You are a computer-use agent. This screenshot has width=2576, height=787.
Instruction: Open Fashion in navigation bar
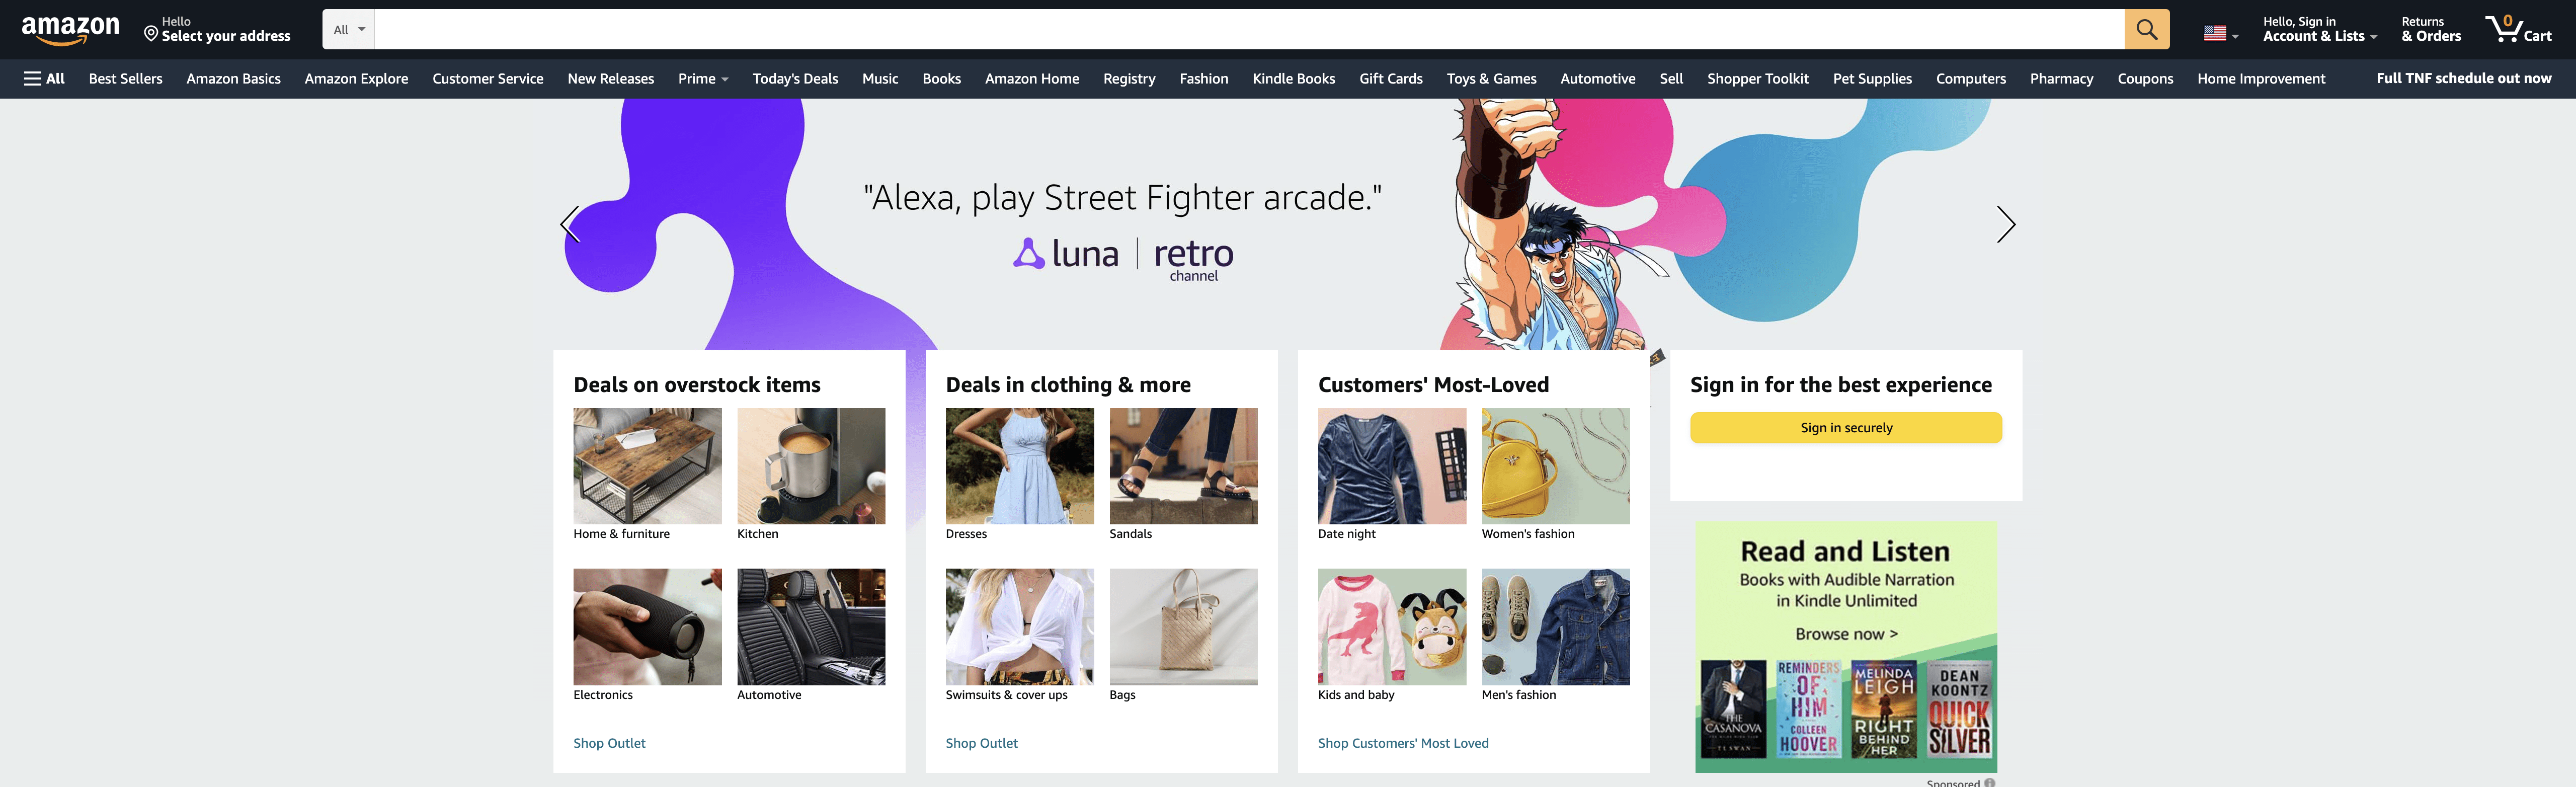[1203, 79]
